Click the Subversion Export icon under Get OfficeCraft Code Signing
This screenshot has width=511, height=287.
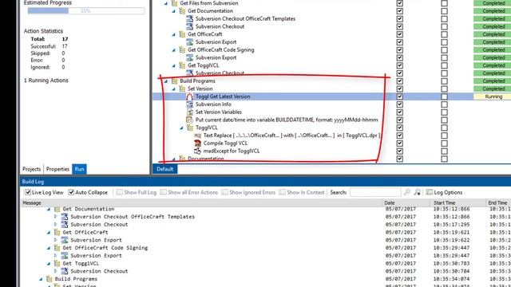pos(189,57)
